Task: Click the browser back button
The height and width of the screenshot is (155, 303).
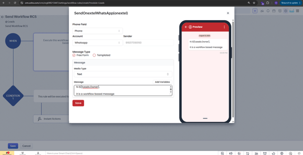Action: coord(4,3)
